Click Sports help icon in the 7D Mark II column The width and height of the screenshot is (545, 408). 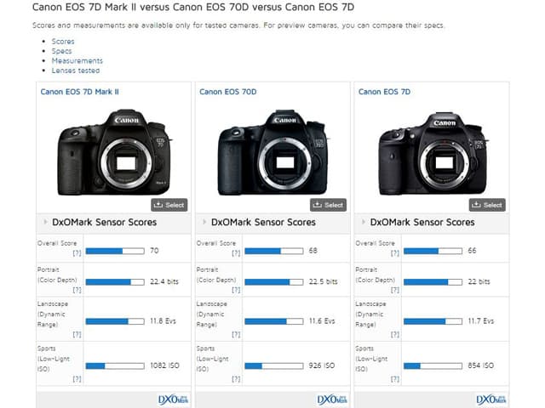[x=77, y=378]
